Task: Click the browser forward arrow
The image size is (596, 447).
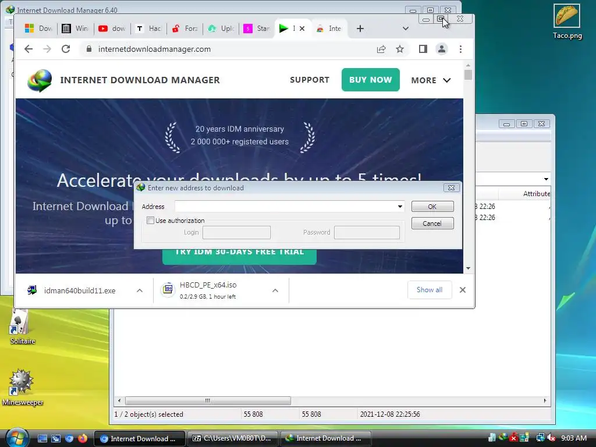Action: point(47,49)
